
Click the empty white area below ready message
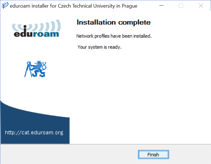pos(140,94)
